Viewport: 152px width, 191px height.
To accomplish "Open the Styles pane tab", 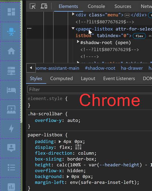I will click(36, 78).
